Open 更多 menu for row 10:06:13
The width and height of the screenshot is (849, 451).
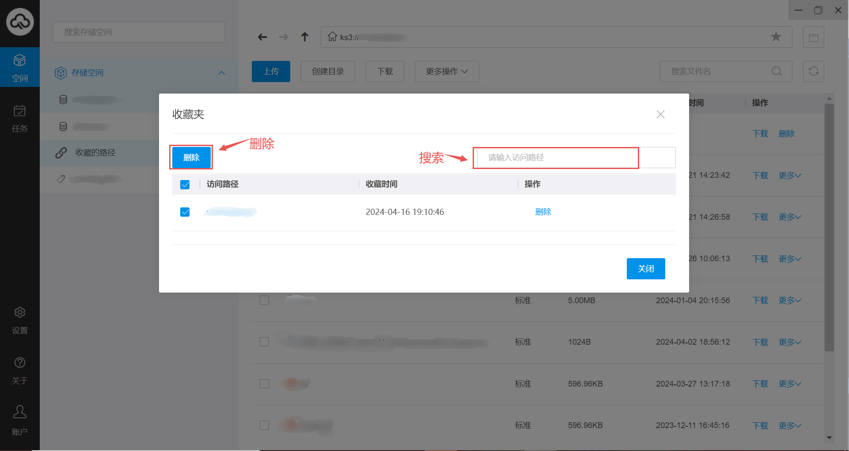790,259
